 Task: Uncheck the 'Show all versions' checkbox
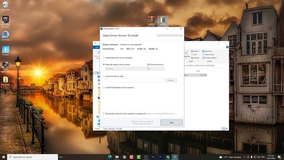148,64
